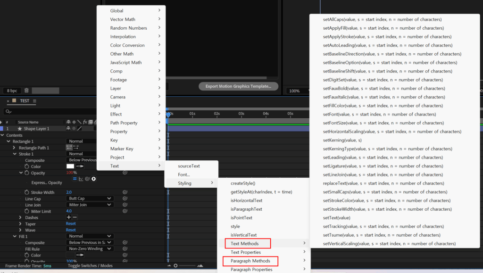Click the Taper Reset link

pyautogui.click(x=71, y=224)
